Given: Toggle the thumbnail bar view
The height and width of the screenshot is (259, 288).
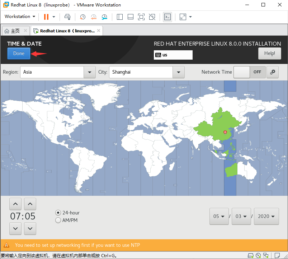Looking at the screenshot, I should click(x=131, y=17).
